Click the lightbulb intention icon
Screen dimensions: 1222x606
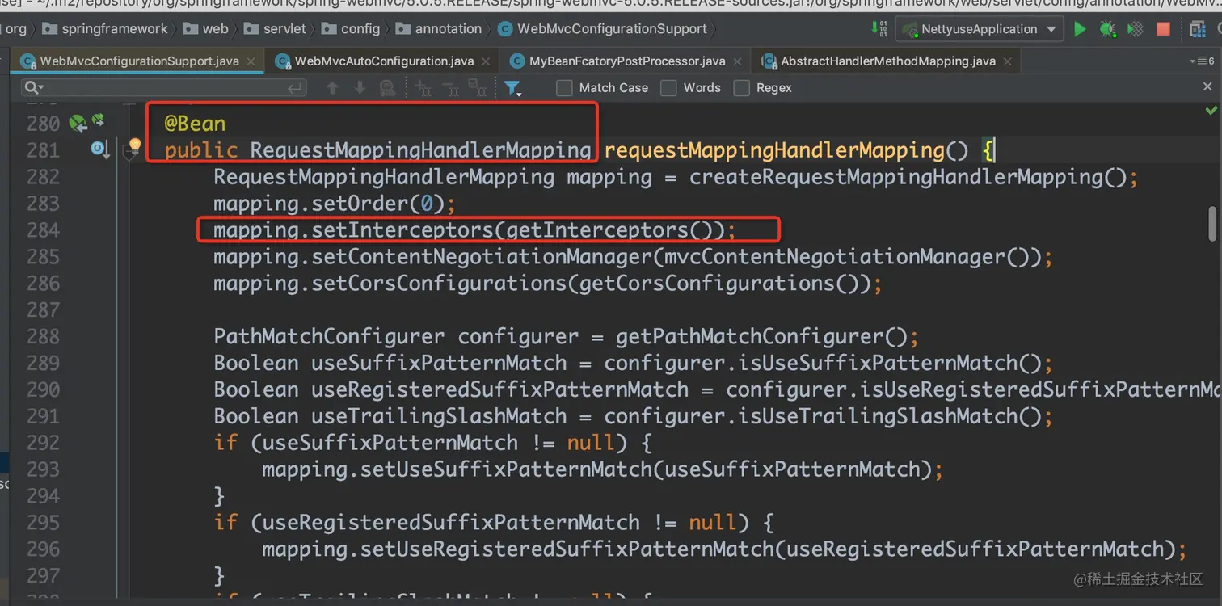tap(135, 145)
